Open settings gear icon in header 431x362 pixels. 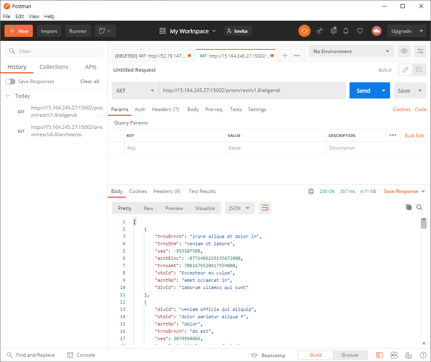pyautogui.click(x=333, y=31)
